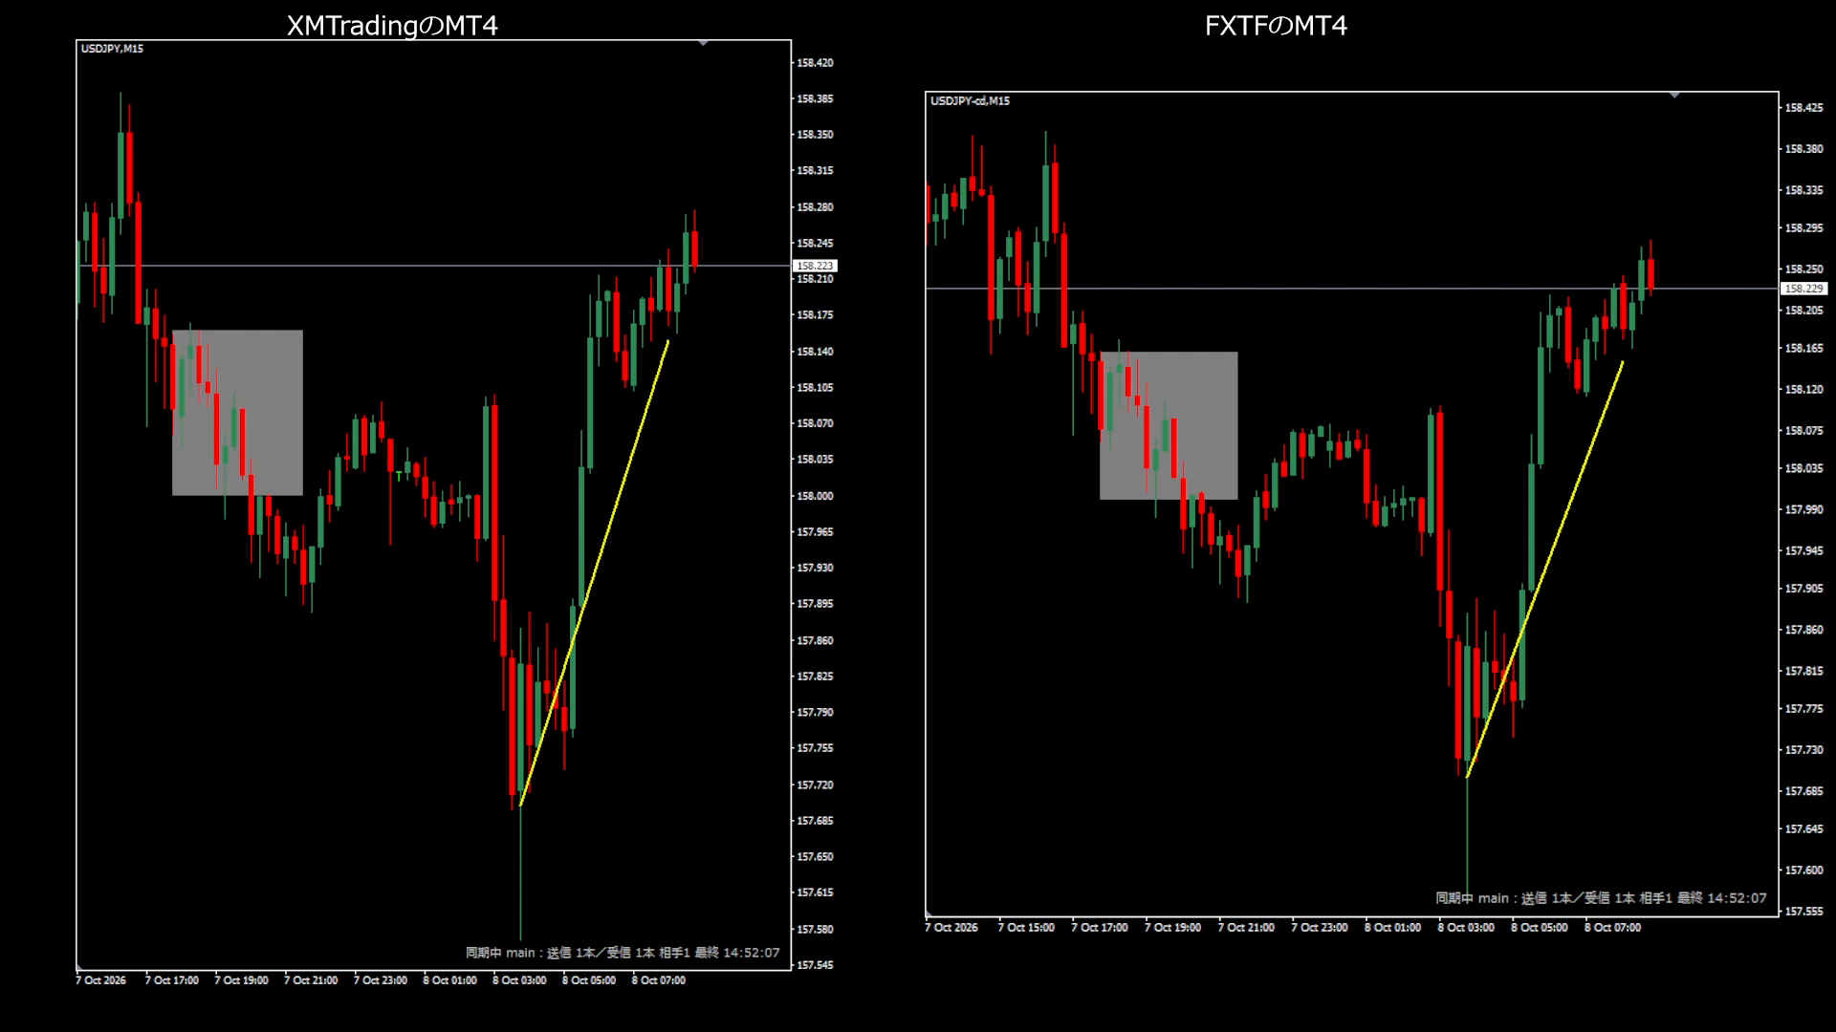
Task: Click the USDJPY-cd,M15 chart label
Action: tap(970, 100)
